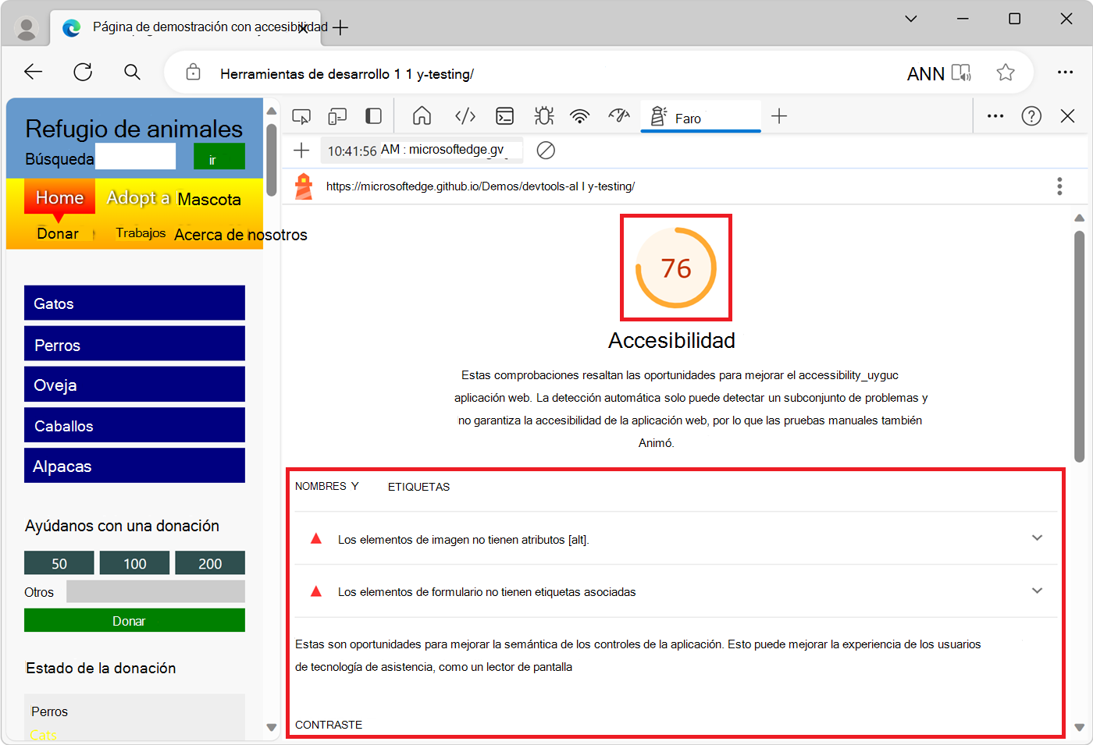Expand the form labels issue details

pyautogui.click(x=1037, y=591)
